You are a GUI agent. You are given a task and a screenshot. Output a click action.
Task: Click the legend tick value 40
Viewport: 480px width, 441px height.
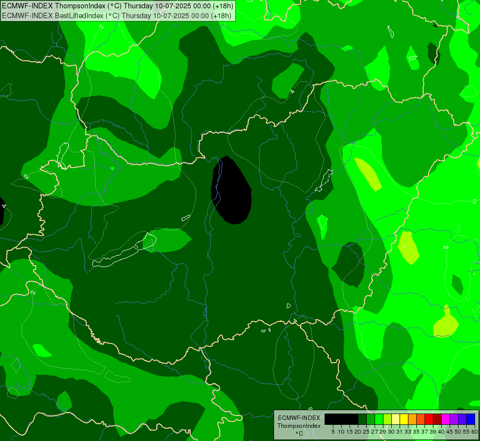coord(441,432)
